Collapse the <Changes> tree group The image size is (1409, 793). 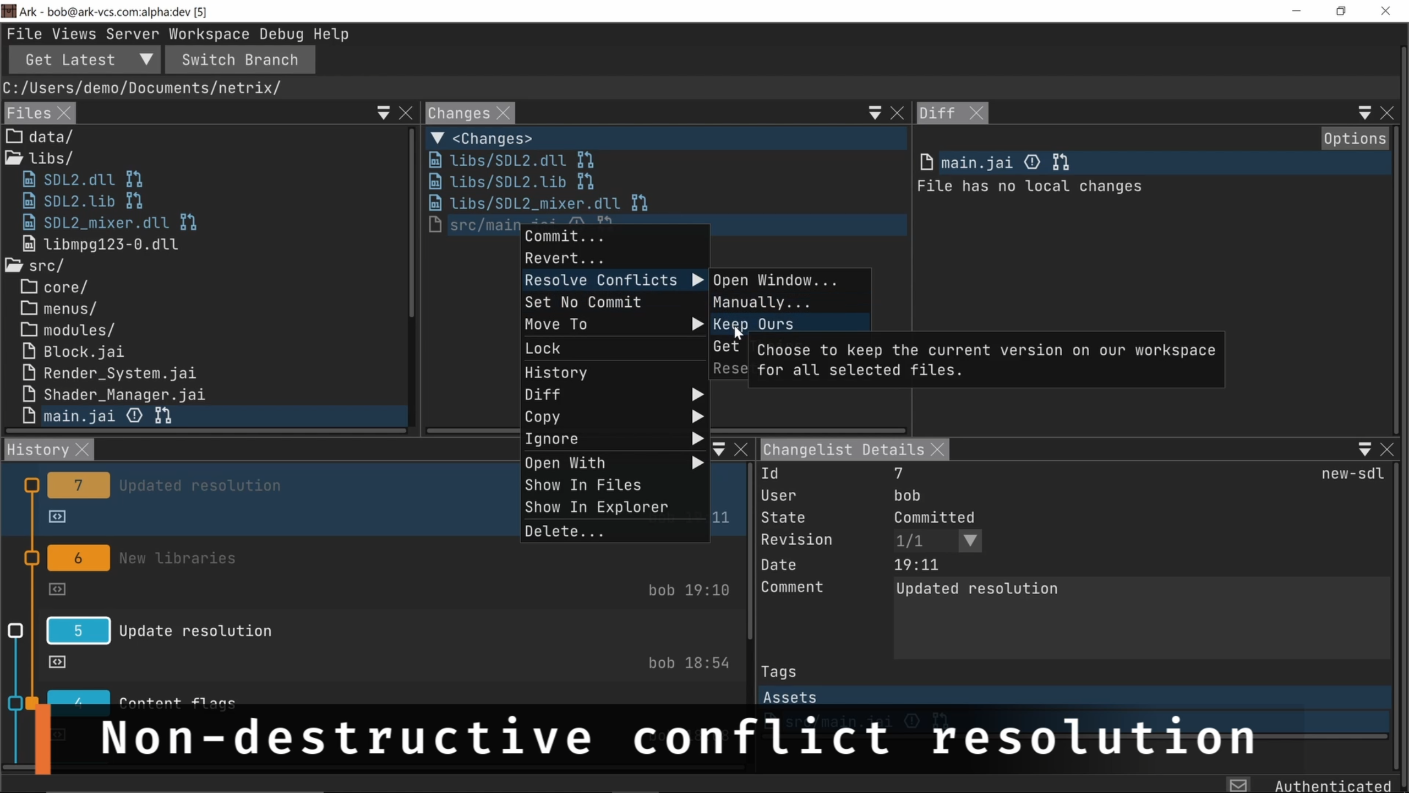(438, 138)
